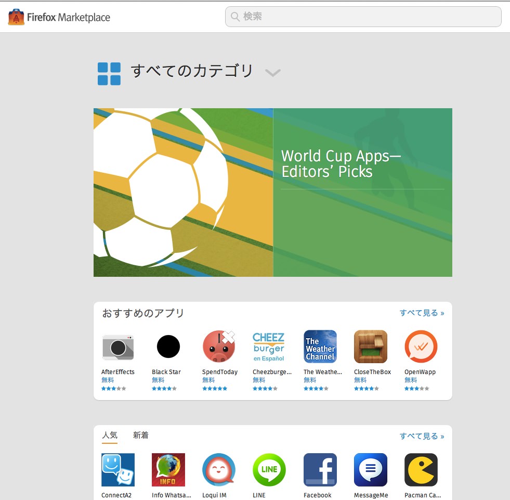Click the MessageMe app name
Screen dimensions: 510x500
371,495
